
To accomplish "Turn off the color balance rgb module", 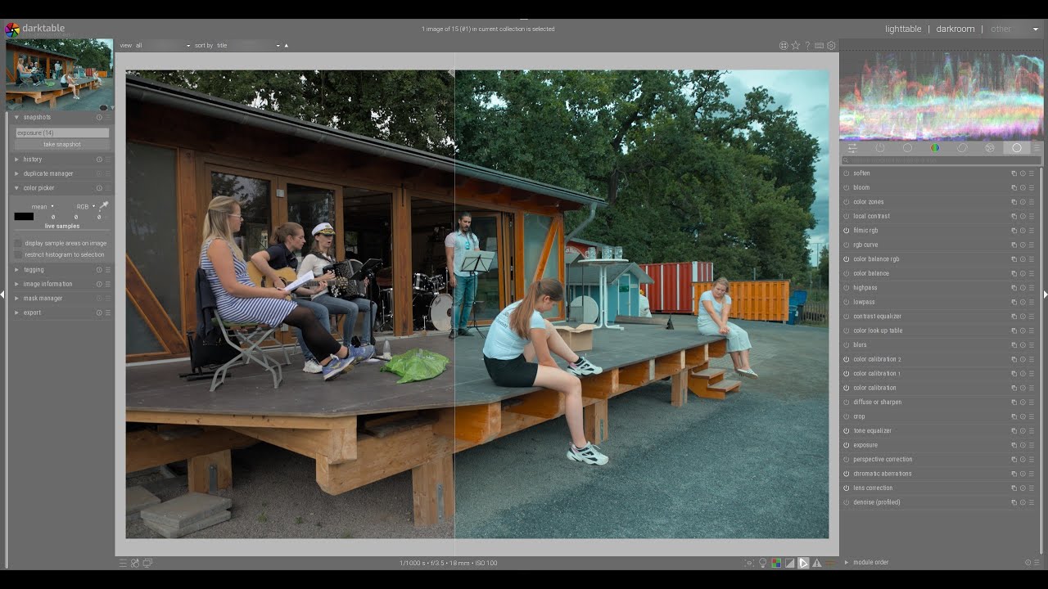I will tap(847, 259).
